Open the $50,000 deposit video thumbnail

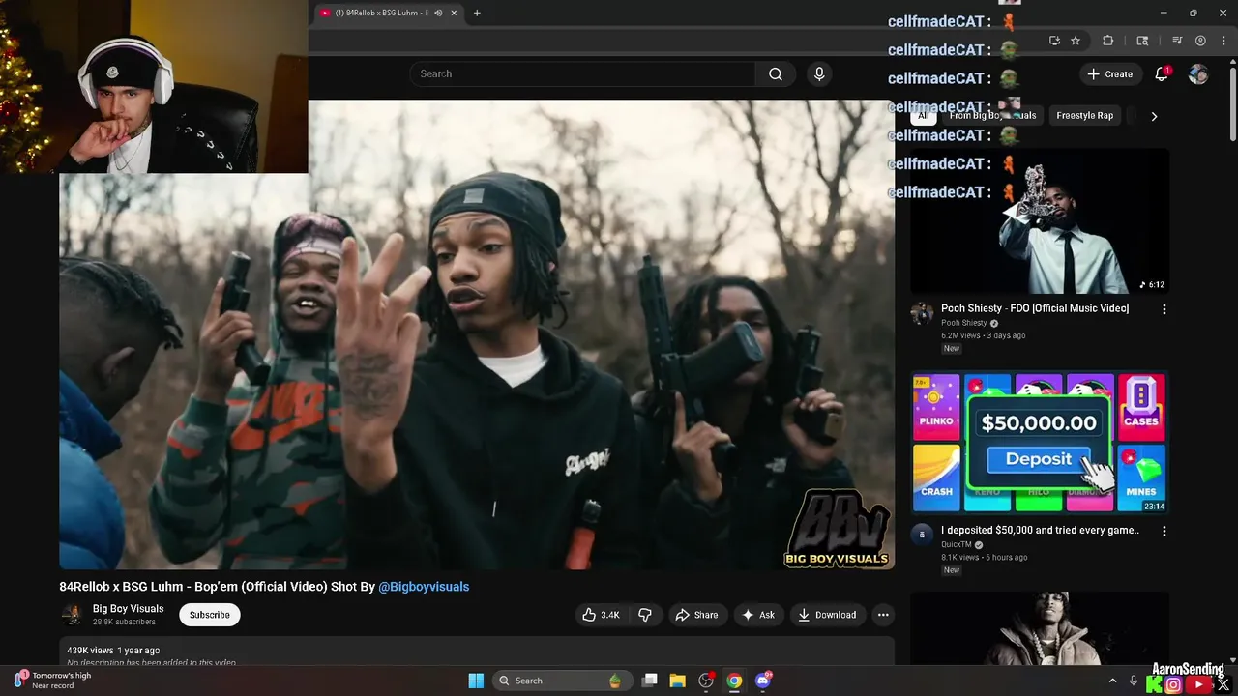1039,442
